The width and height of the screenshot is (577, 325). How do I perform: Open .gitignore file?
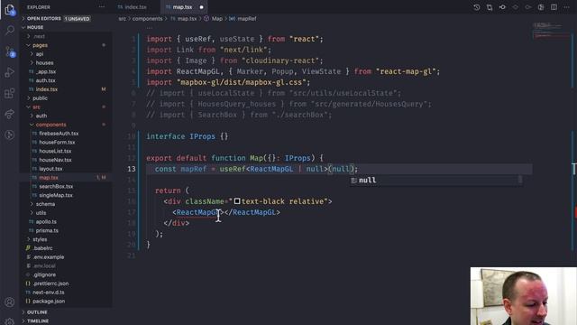point(44,274)
